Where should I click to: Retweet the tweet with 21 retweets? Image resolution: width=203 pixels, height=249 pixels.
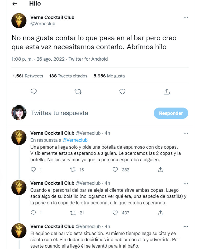pyautogui.click(x=73, y=213)
